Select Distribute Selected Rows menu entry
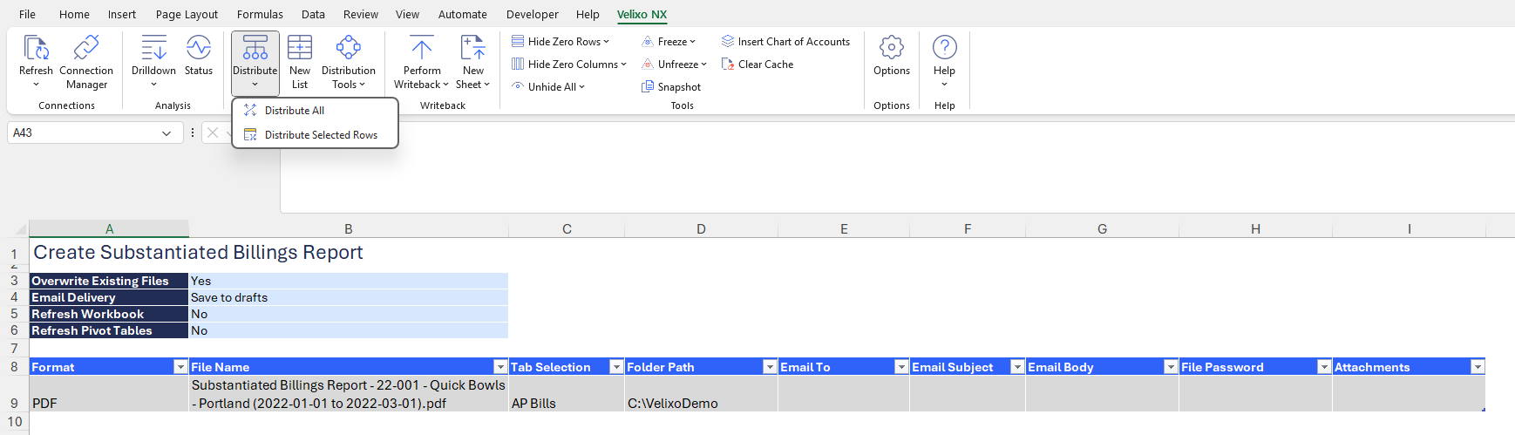The height and width of the screenshot is (435, 1515). click(x=320, y=135)
